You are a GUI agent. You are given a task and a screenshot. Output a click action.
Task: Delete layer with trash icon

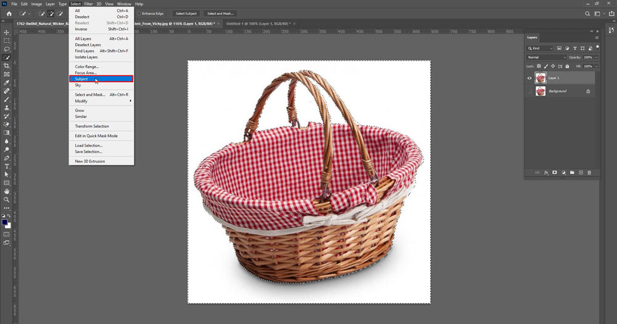(x=589, y=172)
